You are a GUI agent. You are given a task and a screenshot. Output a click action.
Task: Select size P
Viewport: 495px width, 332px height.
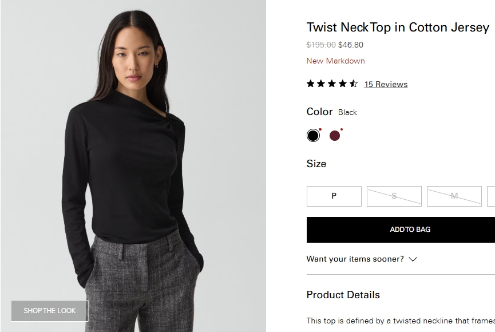pos(334,196)
